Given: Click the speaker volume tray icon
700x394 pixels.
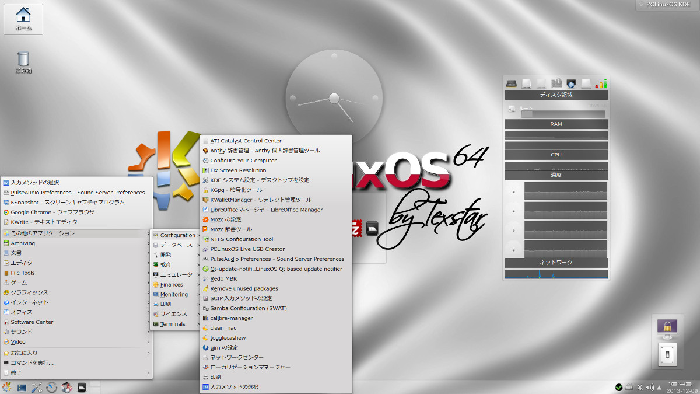Looking at the screenshot, I should pos(650,388).
